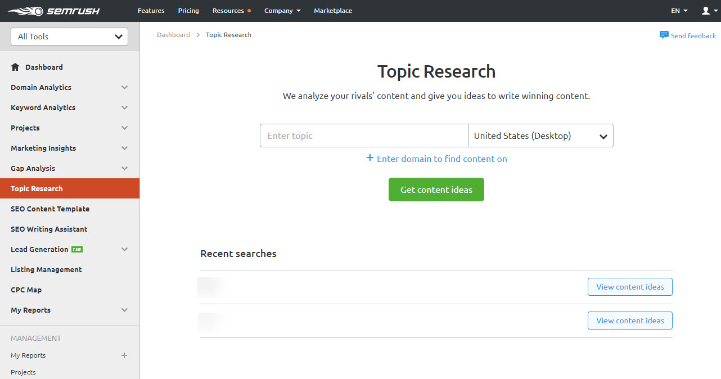Open the user account icon

coord(707,10)
